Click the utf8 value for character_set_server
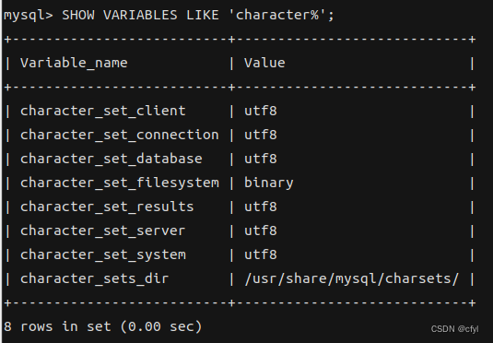This screenshot has width=493, height=343. [x=261, y=231]
